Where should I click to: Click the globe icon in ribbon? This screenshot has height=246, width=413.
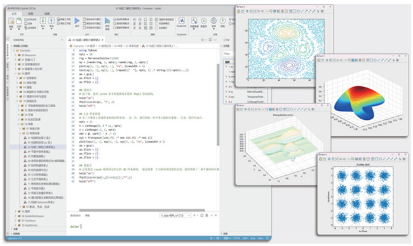point(213,21)
